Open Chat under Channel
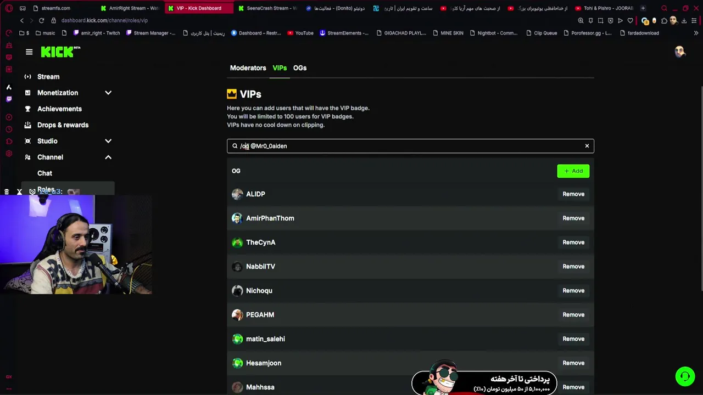Viewport: 703px width, 395px height. click(44, 173)
